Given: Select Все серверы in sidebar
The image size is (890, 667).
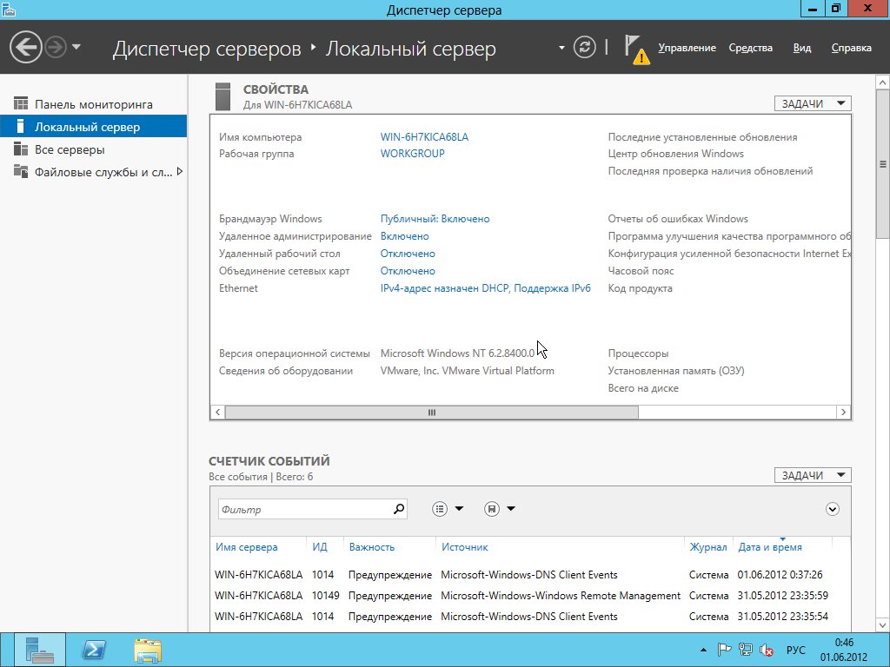Looking at the screenshot, I should [93, 149].
